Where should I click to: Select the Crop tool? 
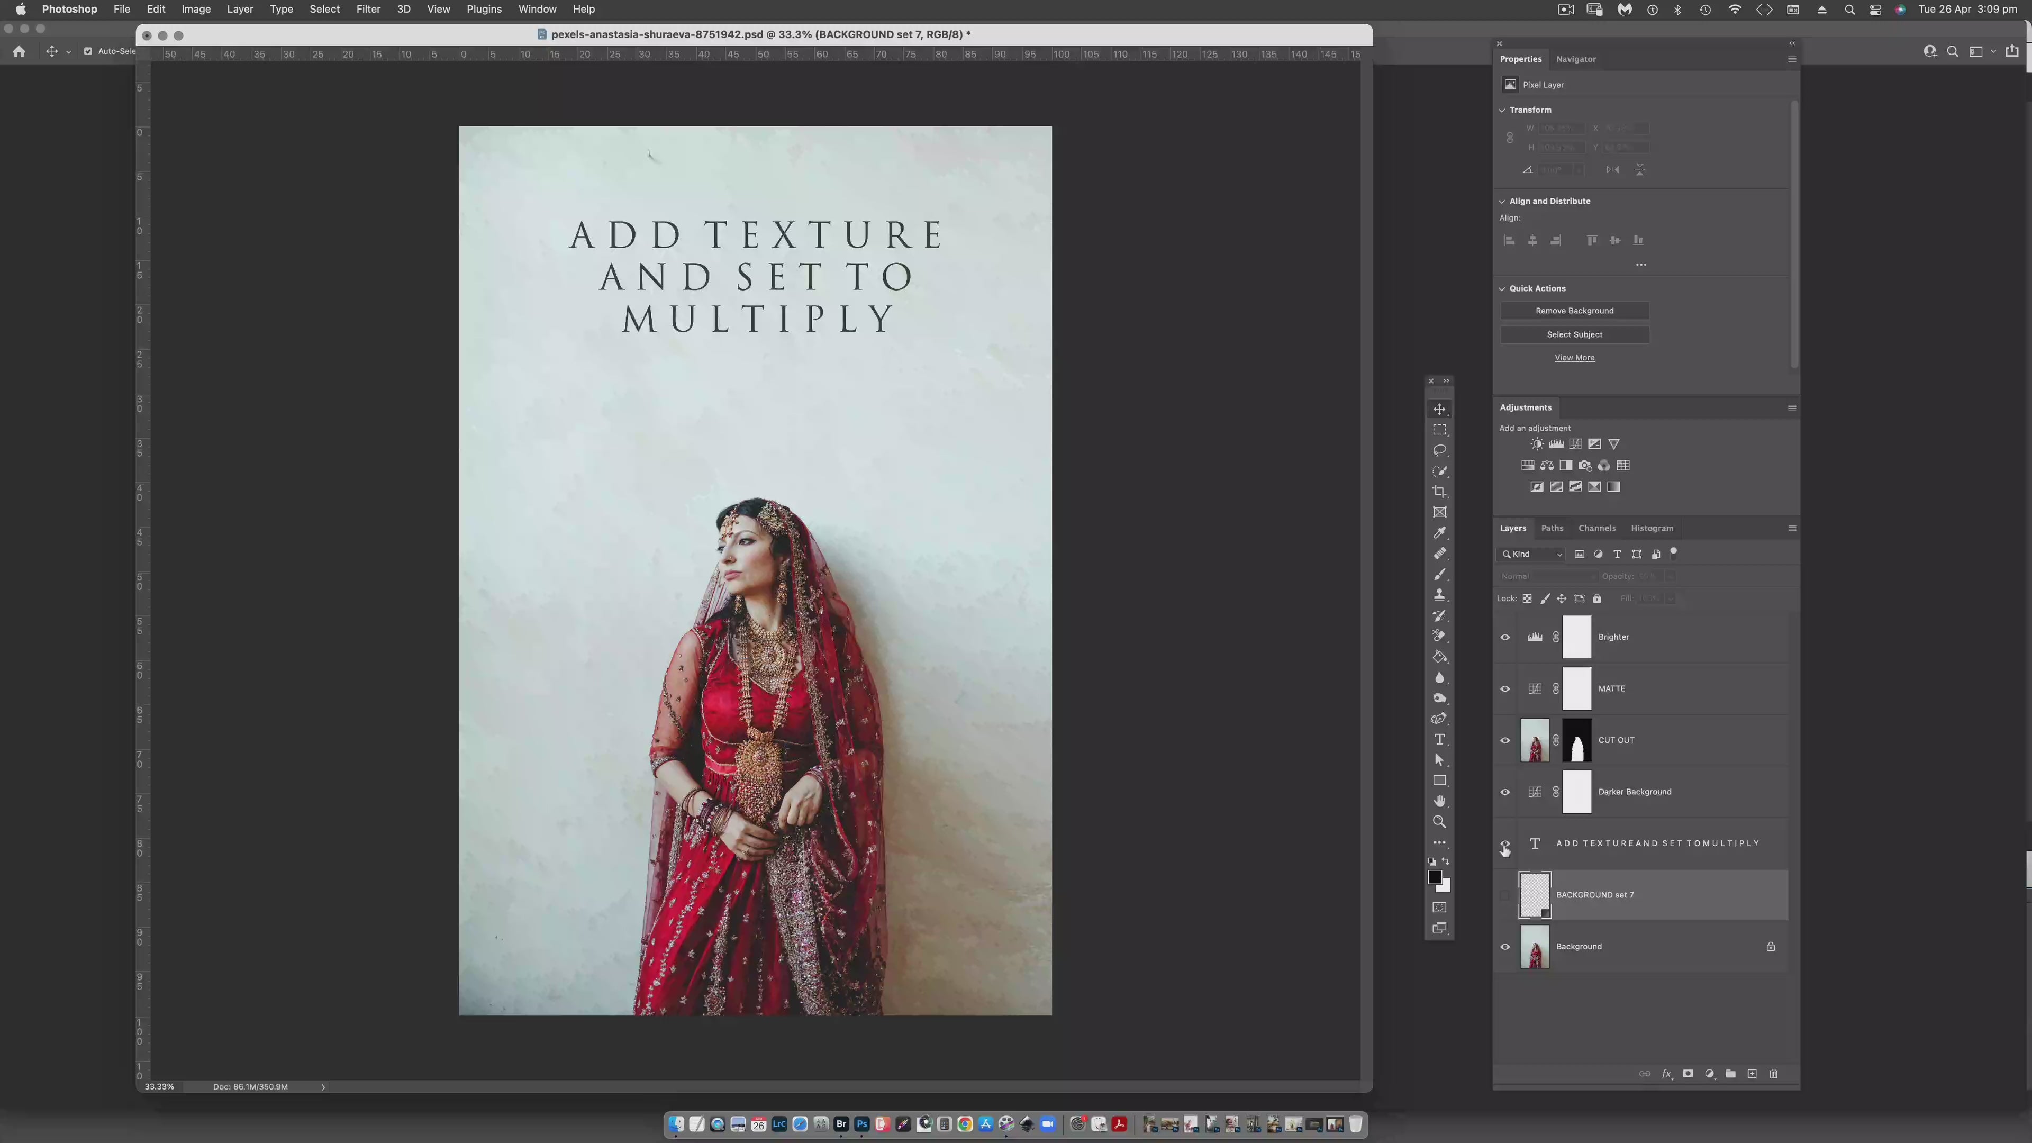pyautogui.click(x=1439, y=492)
